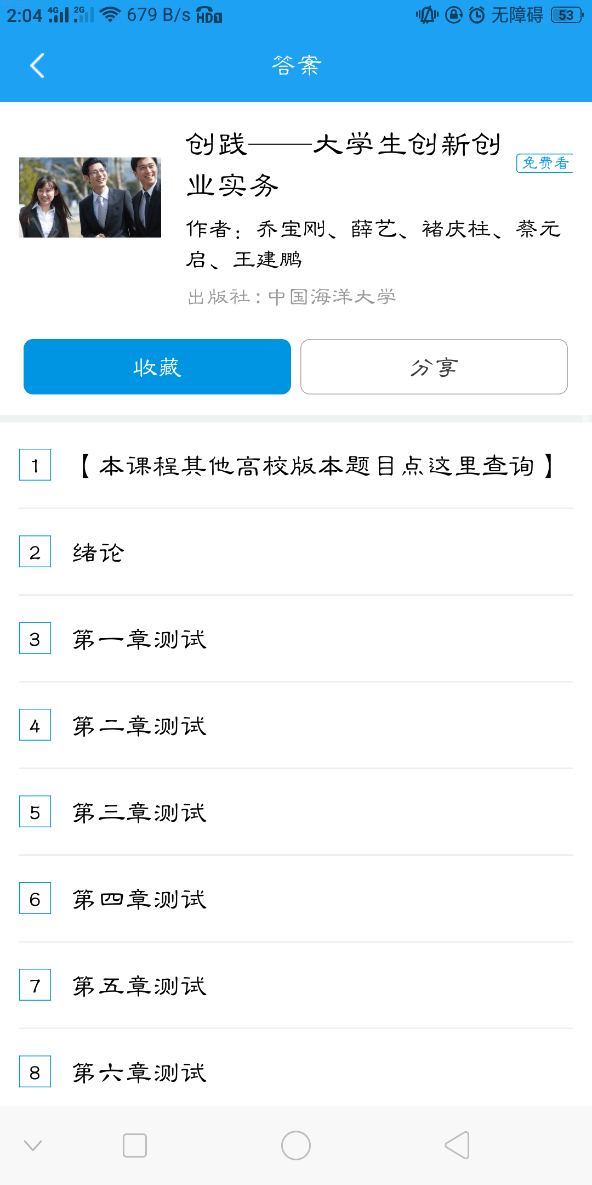Tap the system back triangle button
Viewport: 592px width, 1185px height.
tap(457, 1145)
